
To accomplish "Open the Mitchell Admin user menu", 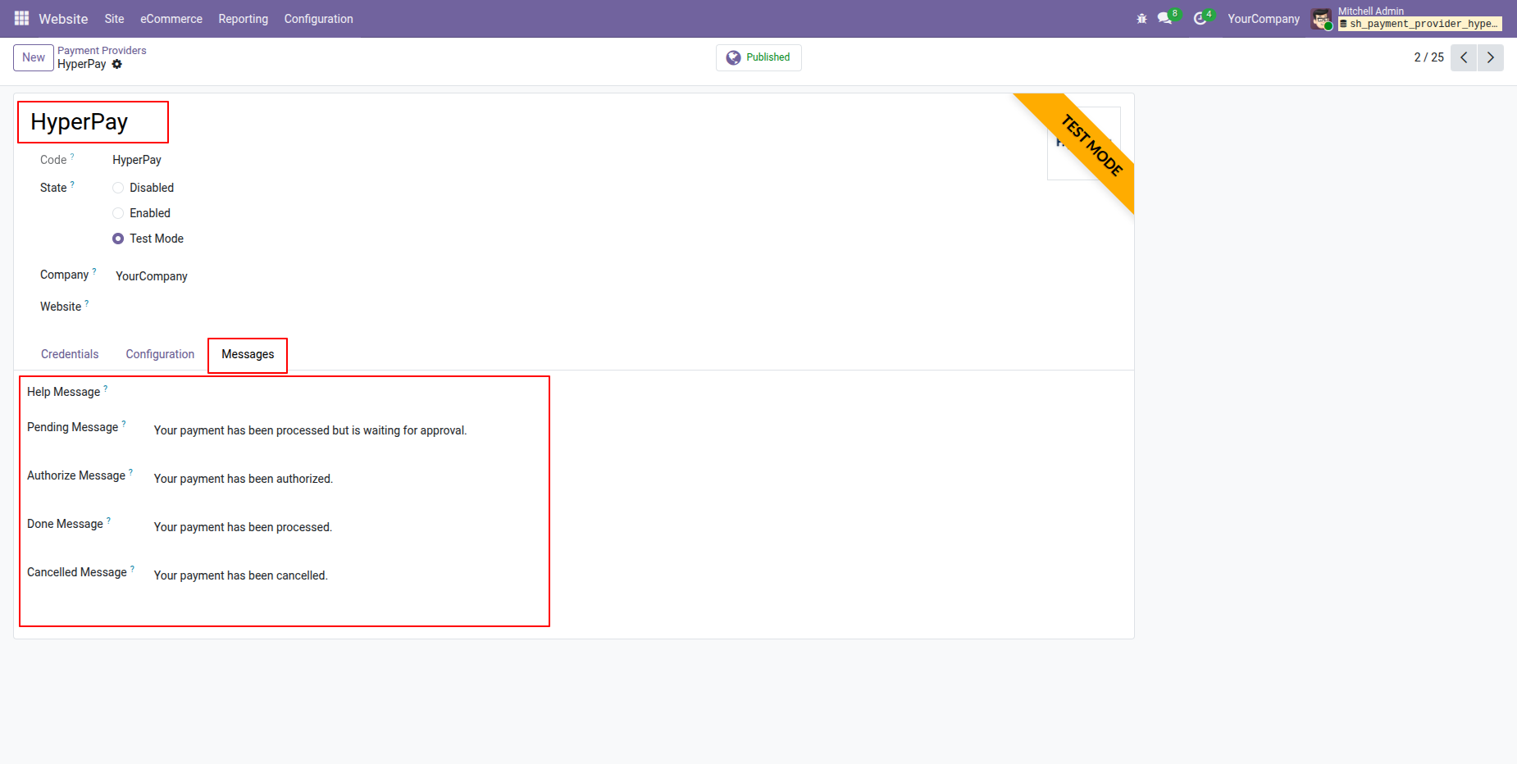I will (1406, 18).
